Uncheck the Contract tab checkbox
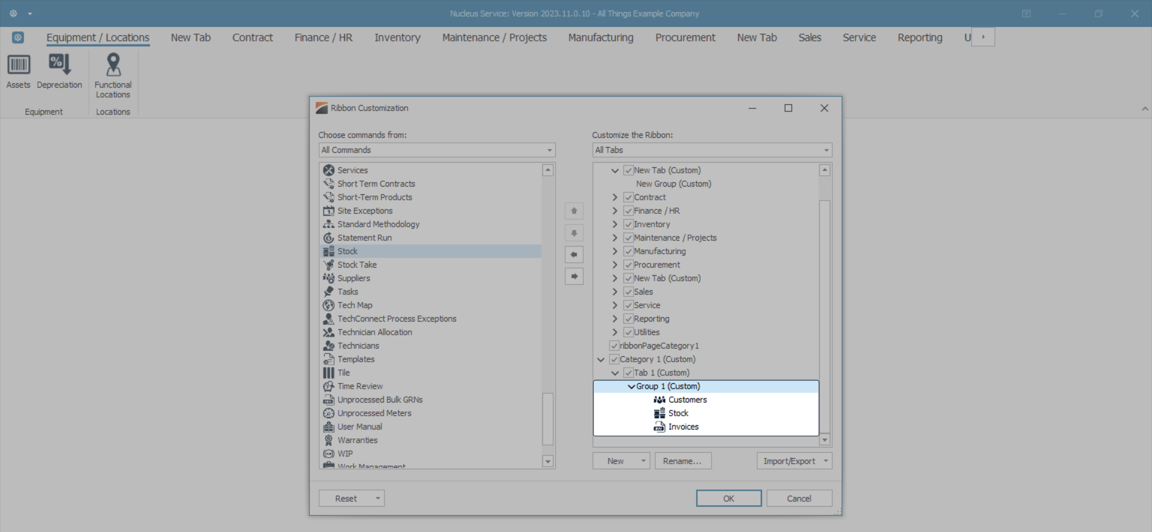The height and width of the screenshot is (532, 1152). [x=628, y=197]
